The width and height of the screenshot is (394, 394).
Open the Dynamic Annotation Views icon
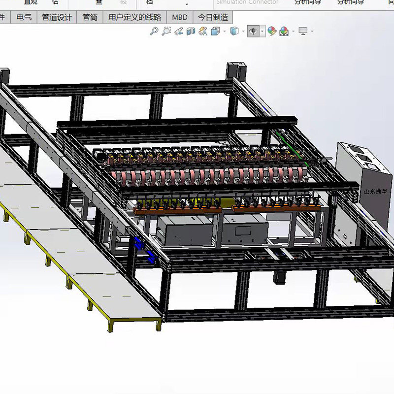(203, 32)
